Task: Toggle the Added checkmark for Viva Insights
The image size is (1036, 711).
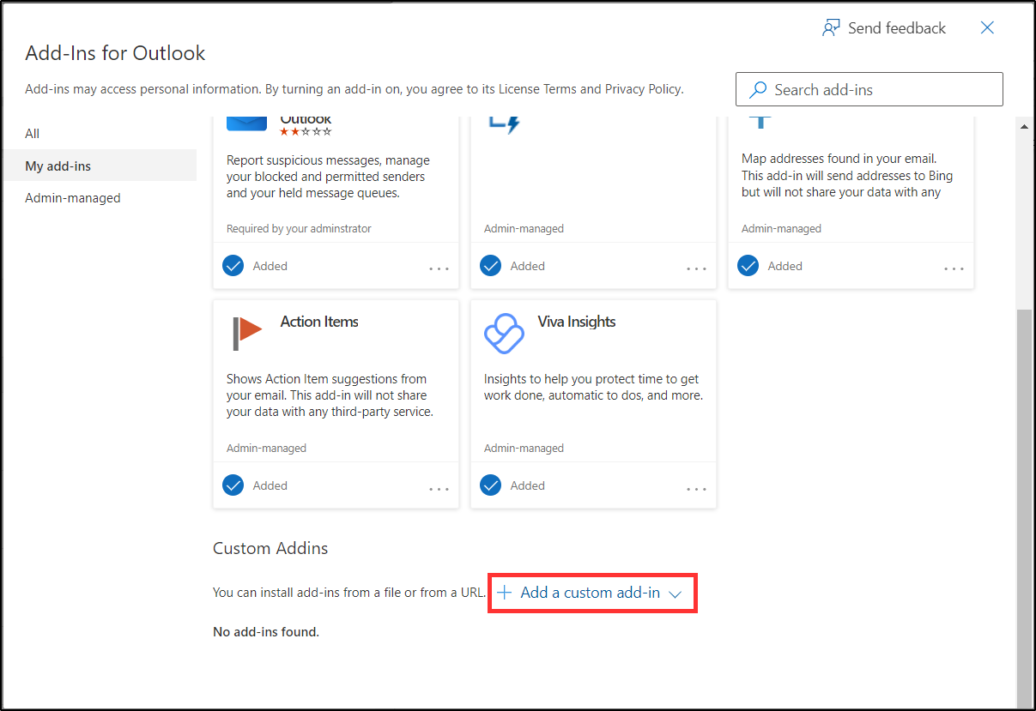Action: pyautogui.click(x=490, y=485)
